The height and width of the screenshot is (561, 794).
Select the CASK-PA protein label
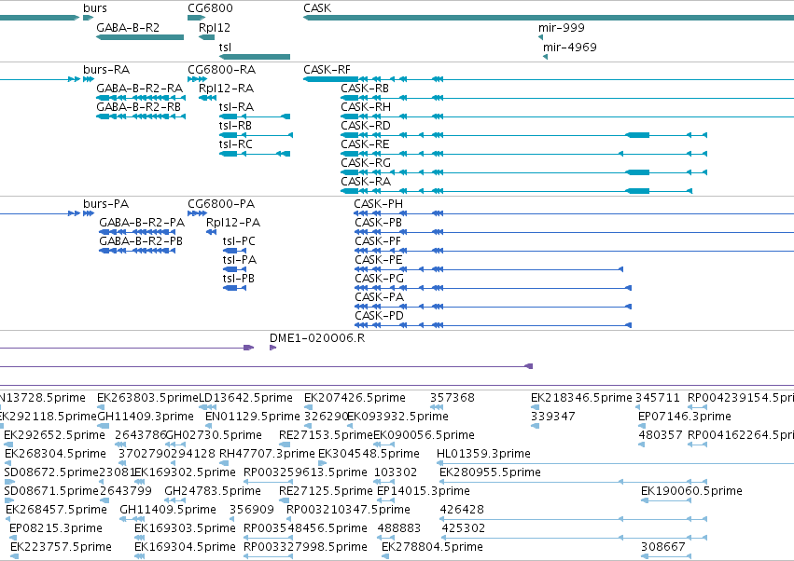(380, 297)
